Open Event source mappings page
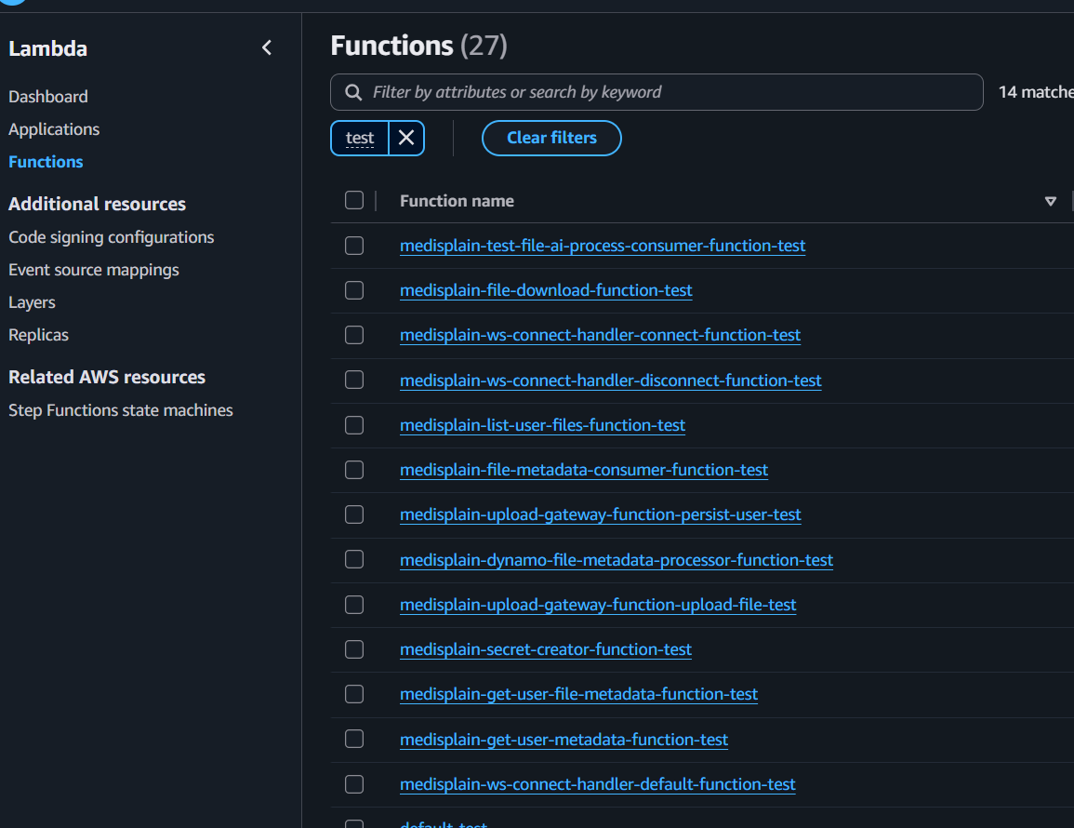 click(94, 270)
